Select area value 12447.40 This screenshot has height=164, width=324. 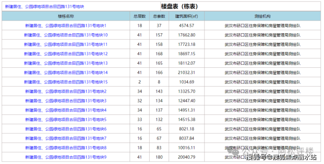click(x=187, y=101)
